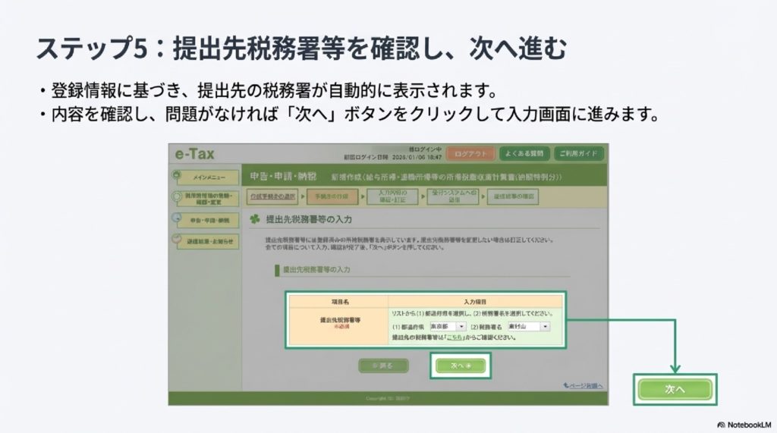The width and height of the screenshot is (777, 433).
Task: Click the NotebookLM logo icon
Action: coord(721,424)
